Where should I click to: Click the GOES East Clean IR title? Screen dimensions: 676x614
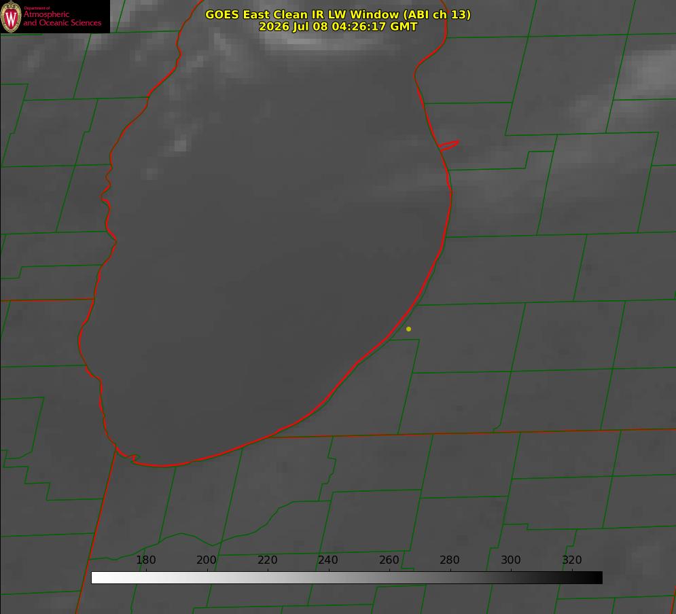pyautogui.click(x=338, y=14)
